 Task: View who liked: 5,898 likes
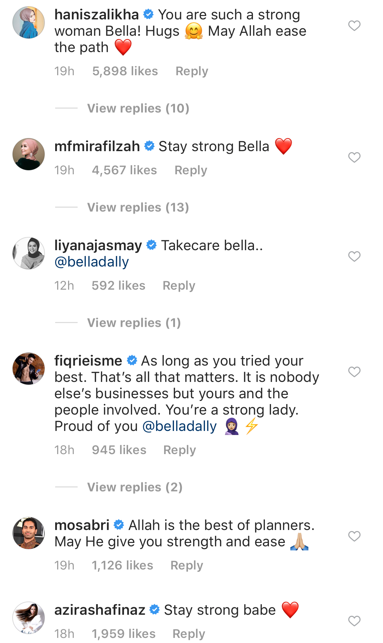(125, 71)
